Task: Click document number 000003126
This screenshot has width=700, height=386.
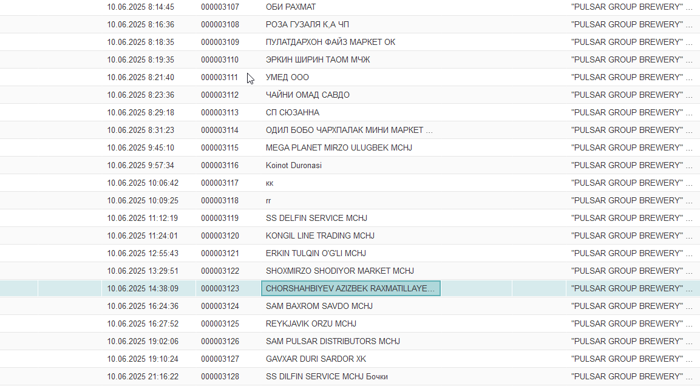Action: [x=220, y=341]
